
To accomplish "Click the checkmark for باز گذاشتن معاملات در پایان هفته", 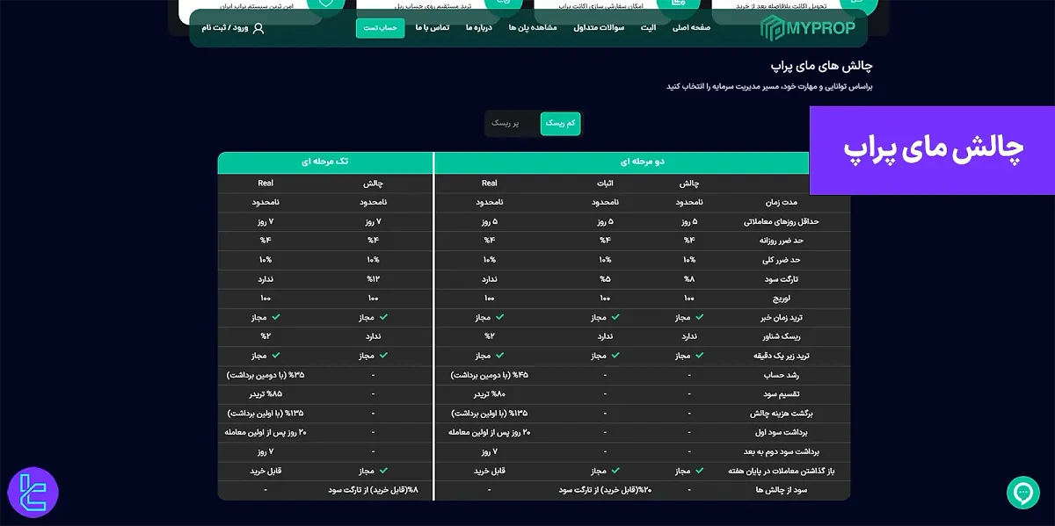I will click(x=698, y=470).
